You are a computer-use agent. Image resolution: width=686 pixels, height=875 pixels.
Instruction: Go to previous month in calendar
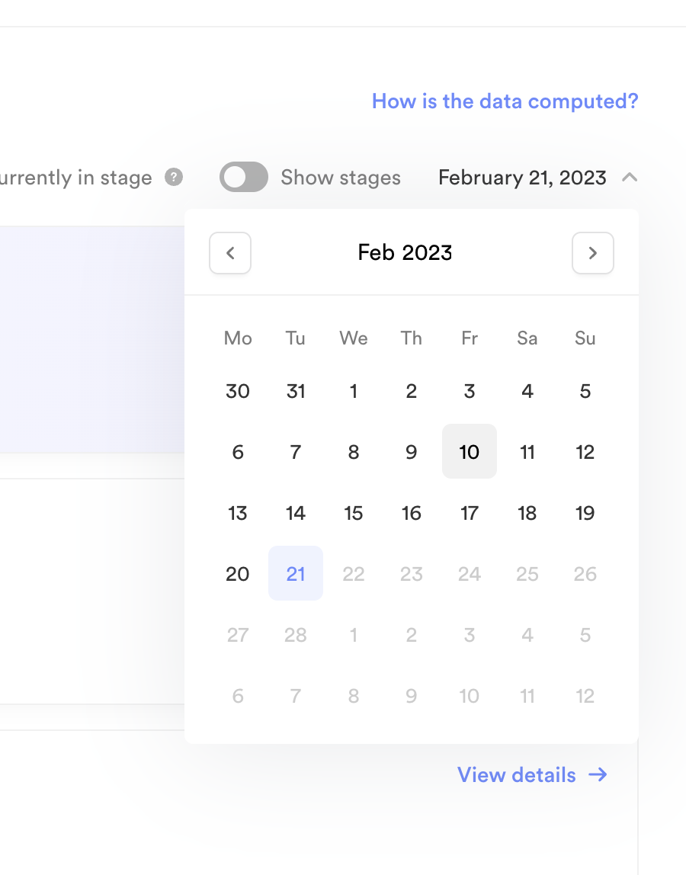(x=230, y=253)
